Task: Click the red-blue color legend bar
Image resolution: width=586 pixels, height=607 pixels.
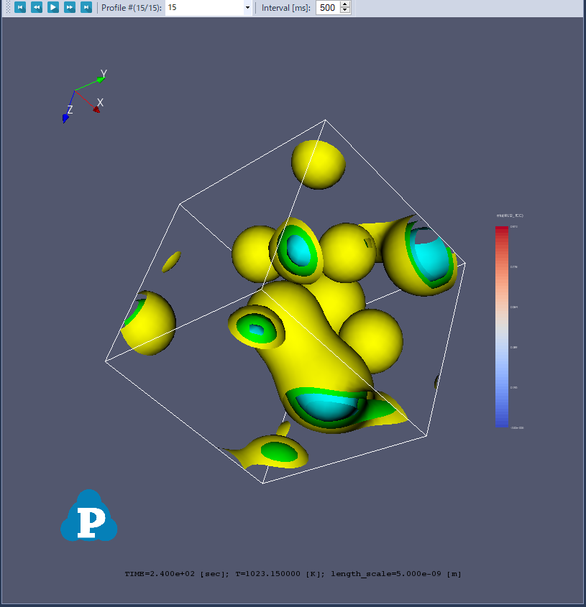Action: click(x=501, y=327)
